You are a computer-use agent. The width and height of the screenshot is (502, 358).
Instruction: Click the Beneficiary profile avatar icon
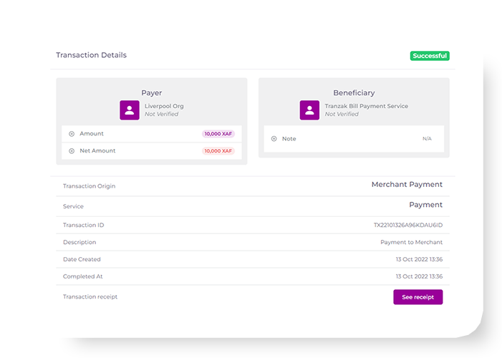tap(309, 110)
